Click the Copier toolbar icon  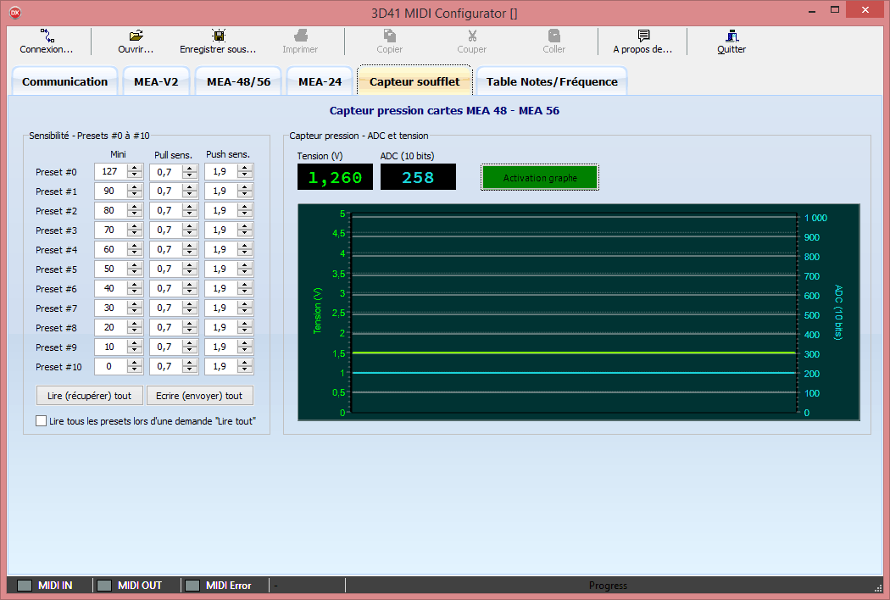click(389, 36)
